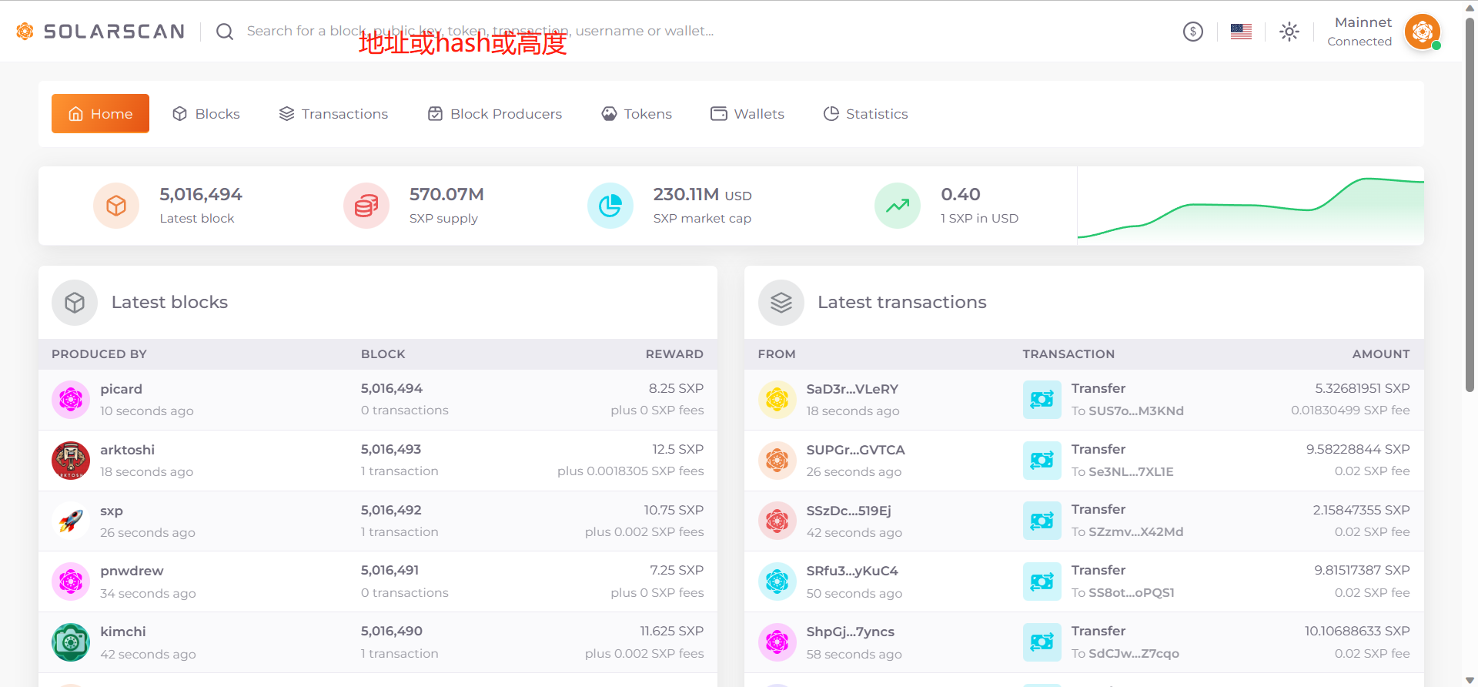Open recipient Se3NL...7XL1E

pyautogui.click(x=1132, y=471)
